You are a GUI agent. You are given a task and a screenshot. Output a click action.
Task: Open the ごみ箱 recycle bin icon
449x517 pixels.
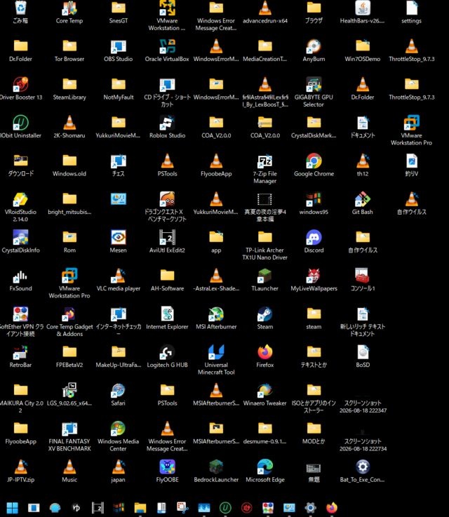click(20, 8)
